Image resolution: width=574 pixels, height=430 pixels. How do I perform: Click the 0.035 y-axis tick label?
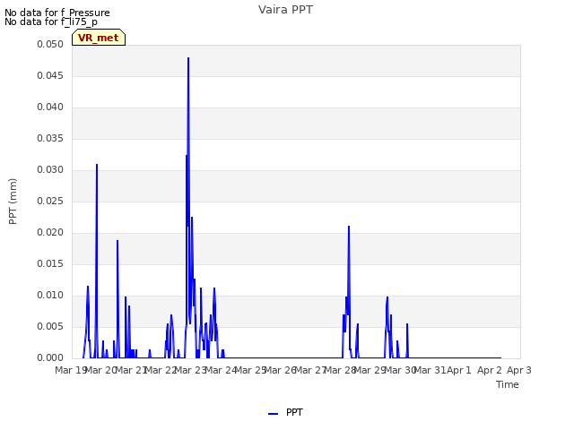coord(50,139)
